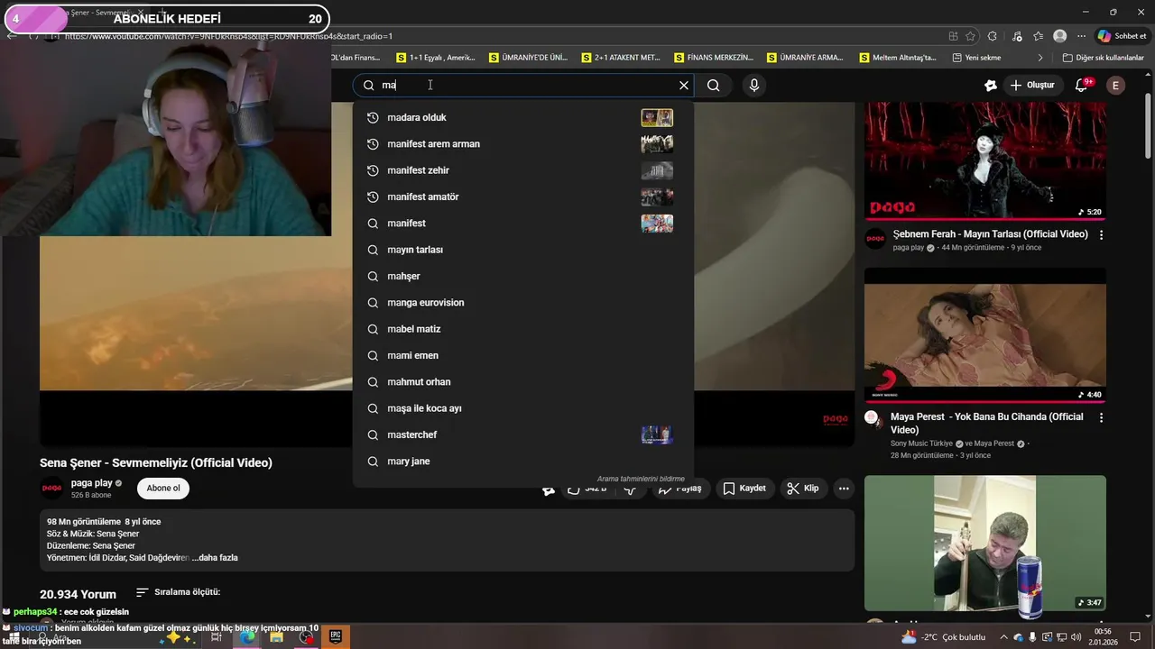This screenshot has height=649, width=1155.
Task: Select suggestion 'maşa ile koca ayı'
Action: point(523,408)
